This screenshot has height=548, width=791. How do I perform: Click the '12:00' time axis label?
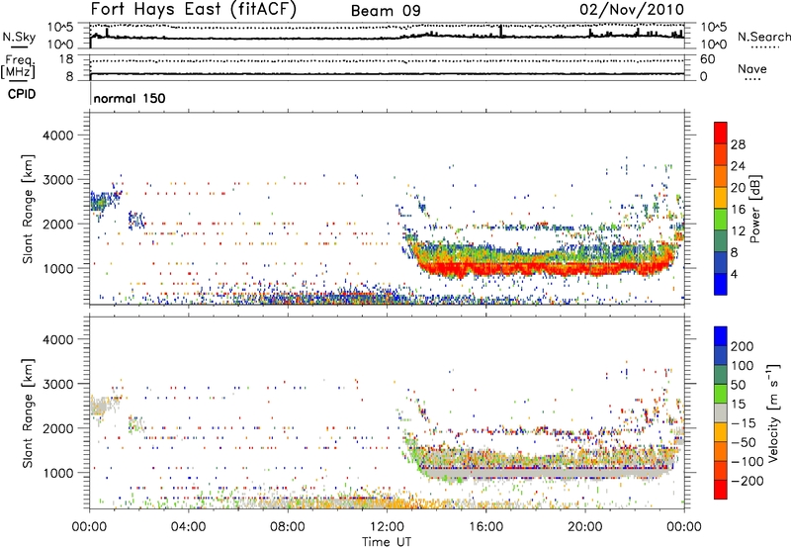click(387, 527)
